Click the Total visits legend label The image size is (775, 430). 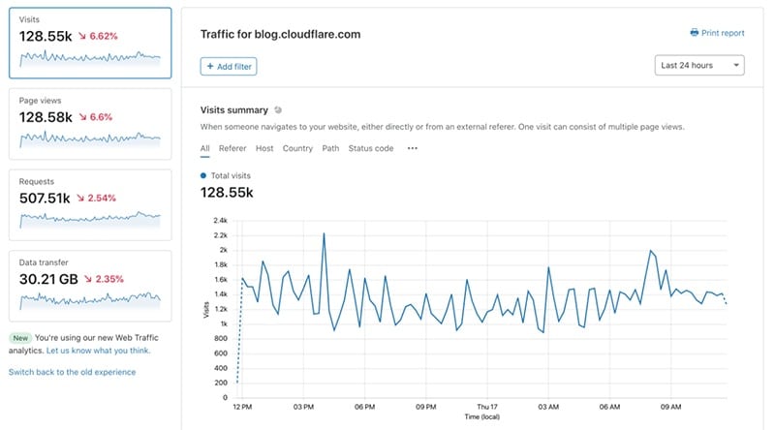tap(231, 175)
